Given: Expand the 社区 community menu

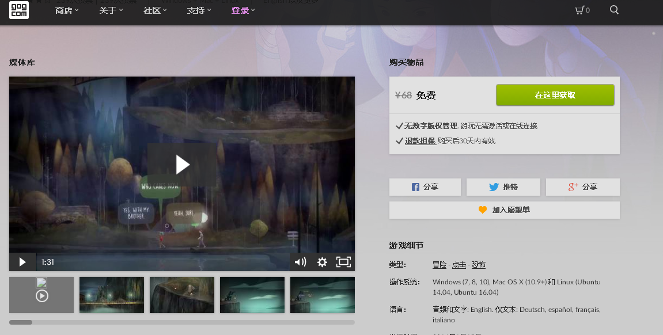Looking at the screenshot, I should 155,10.
